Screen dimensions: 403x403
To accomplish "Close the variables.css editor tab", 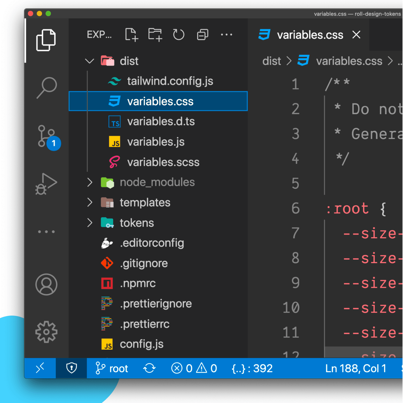I will pyautogui.click(x=356, y=35).
